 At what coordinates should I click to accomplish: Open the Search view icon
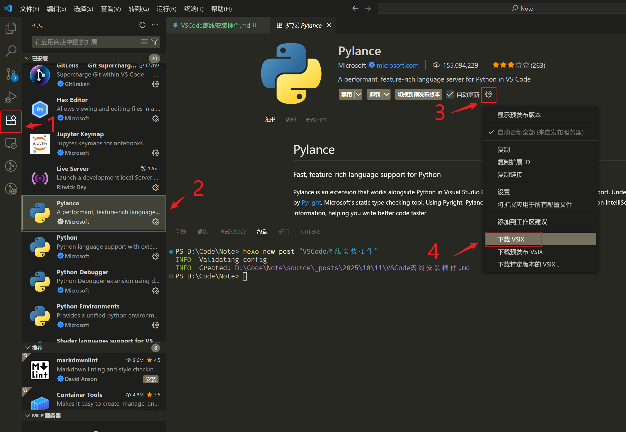(11, 51)
